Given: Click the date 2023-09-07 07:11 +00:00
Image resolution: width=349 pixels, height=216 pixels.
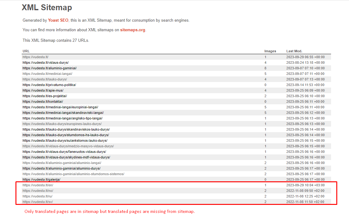Looking at the screenshot, I should click(x=305, y=74).
